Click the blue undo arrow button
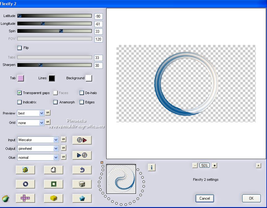The height and width of the screenshot is (208, 267). click(x=82, y=170)
